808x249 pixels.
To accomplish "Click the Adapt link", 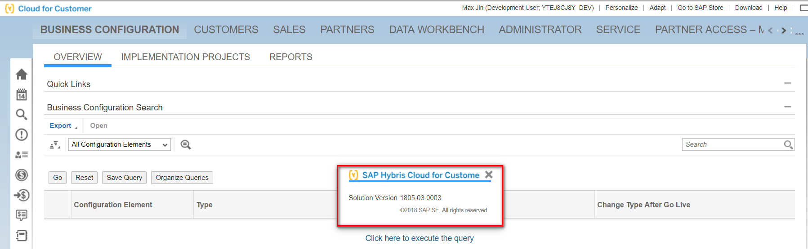I will click(657, 8).
